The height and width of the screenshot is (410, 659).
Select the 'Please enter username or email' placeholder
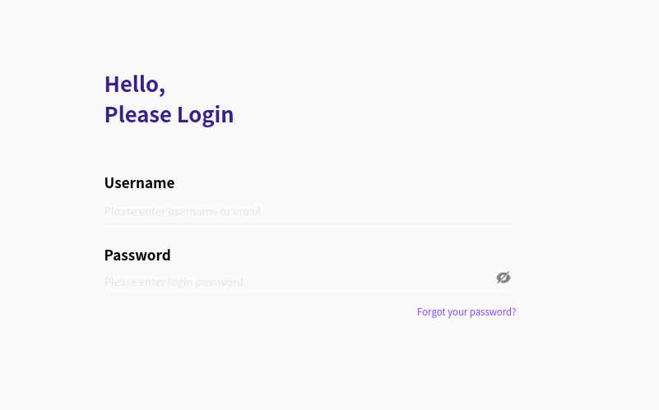(x=183, y=211)
